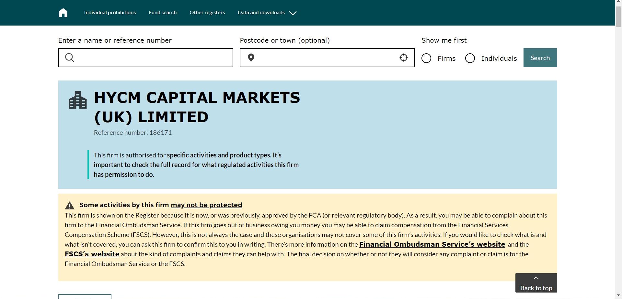The height and width of the screenshot is (299, 622).
Task: Click the location pin icon
Action: (x=251, y=58)
